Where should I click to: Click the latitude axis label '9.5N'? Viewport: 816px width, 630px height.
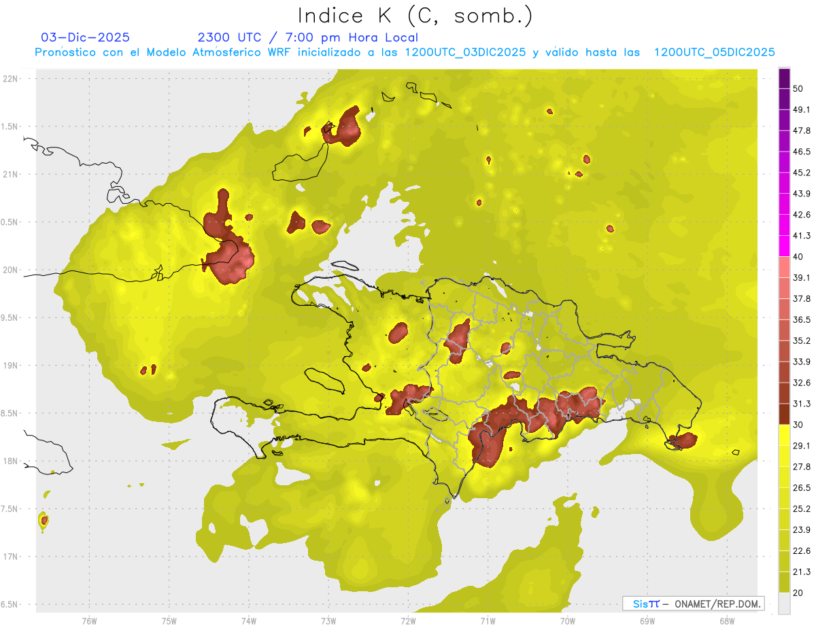coord(10,317)
